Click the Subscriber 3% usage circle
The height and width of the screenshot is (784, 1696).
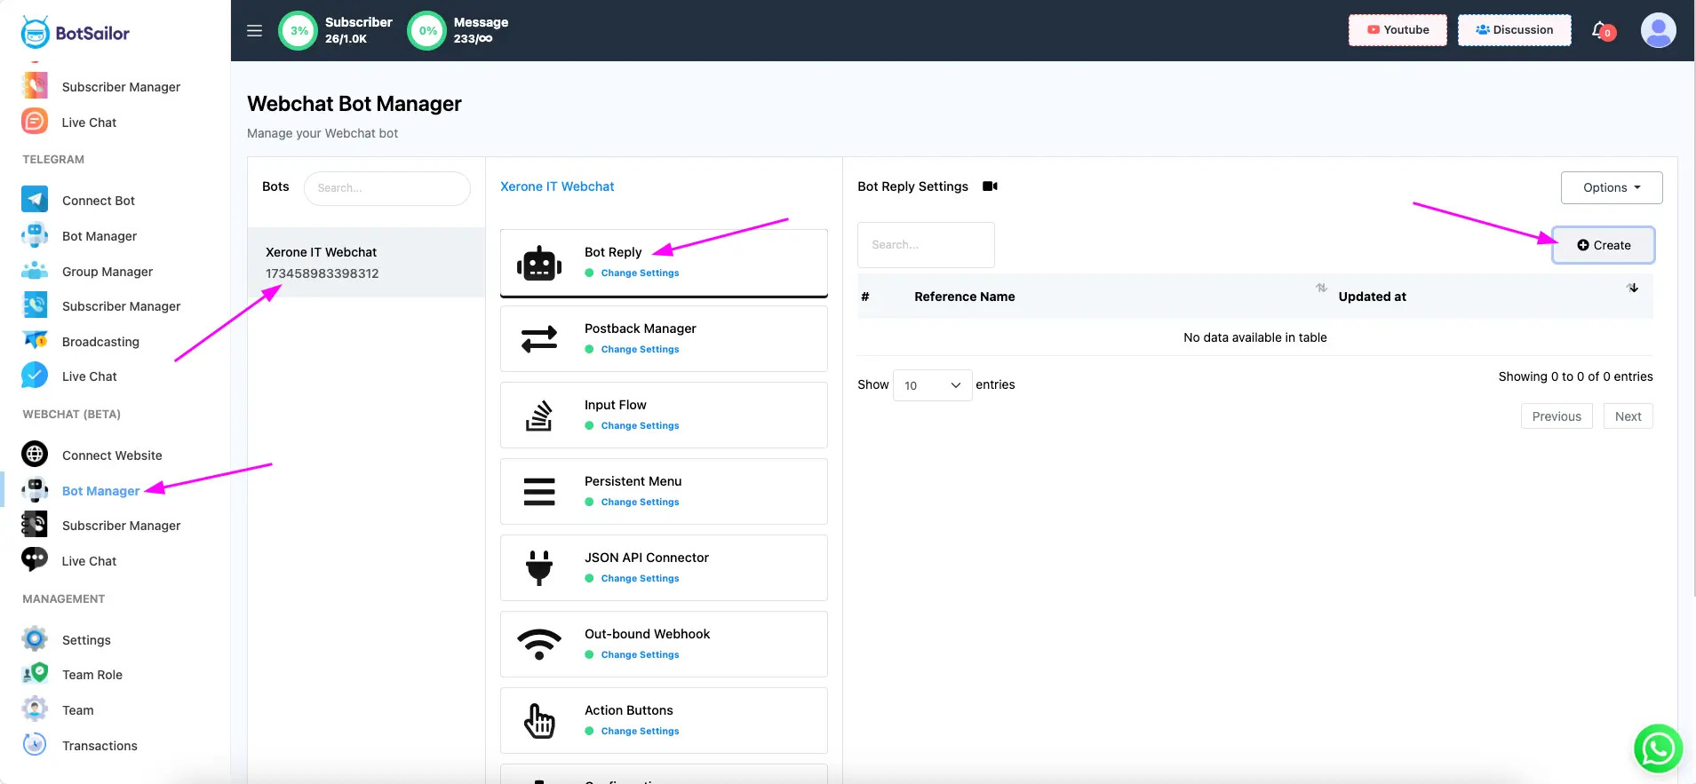299,30
